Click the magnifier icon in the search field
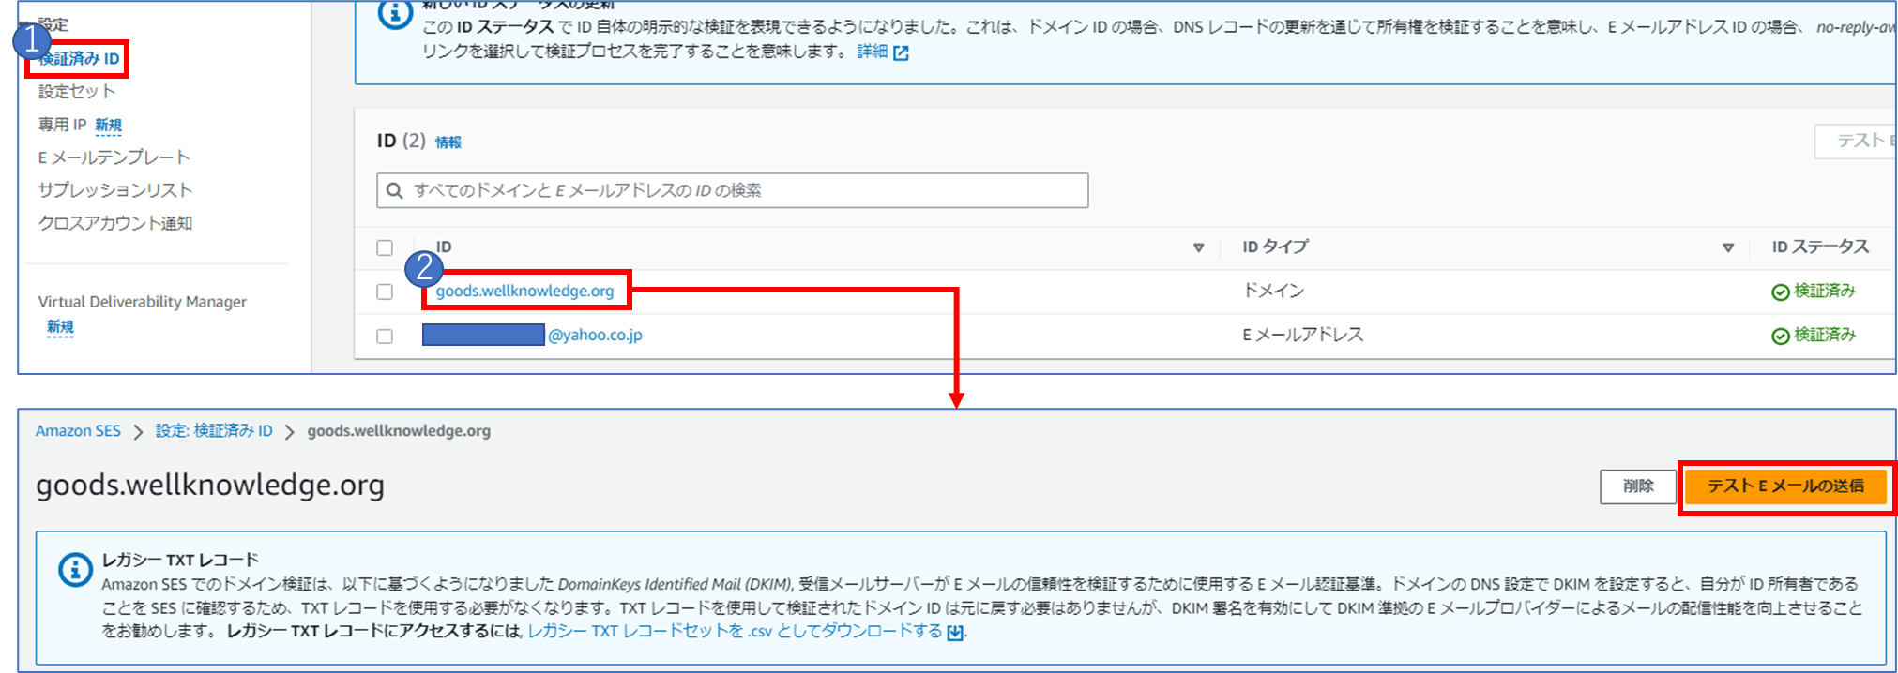Viewport: 1898px width, 673px height. pos(395,190)
